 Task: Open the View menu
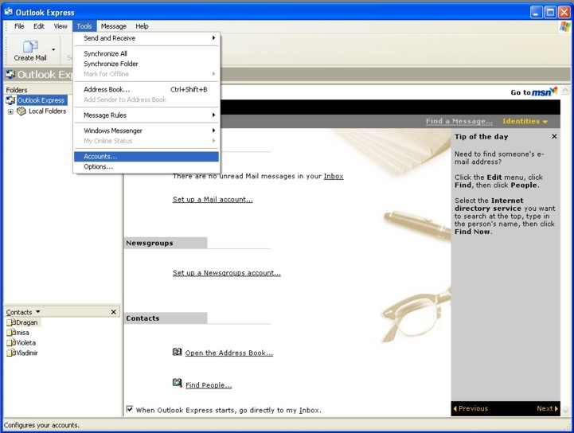pyautogui.click(x=61, y=26)
